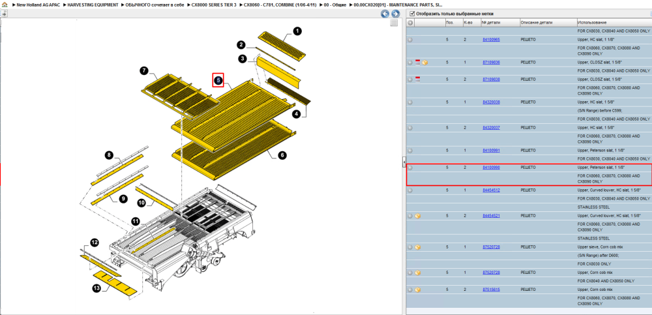Click the small toolbar icon above the diagram's left edge
This screenshot has height=315, width=652.
[x=3, y=14]
